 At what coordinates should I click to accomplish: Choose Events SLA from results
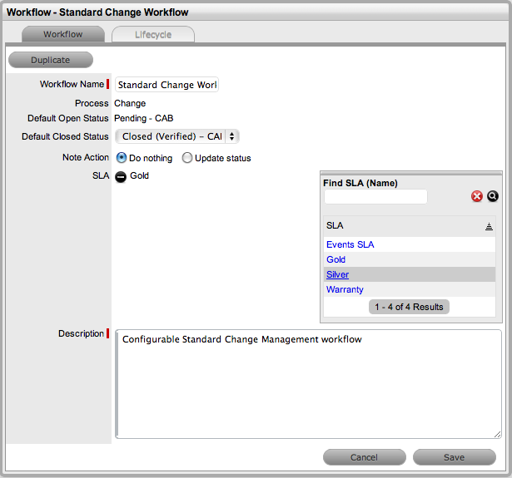point(350,244)
